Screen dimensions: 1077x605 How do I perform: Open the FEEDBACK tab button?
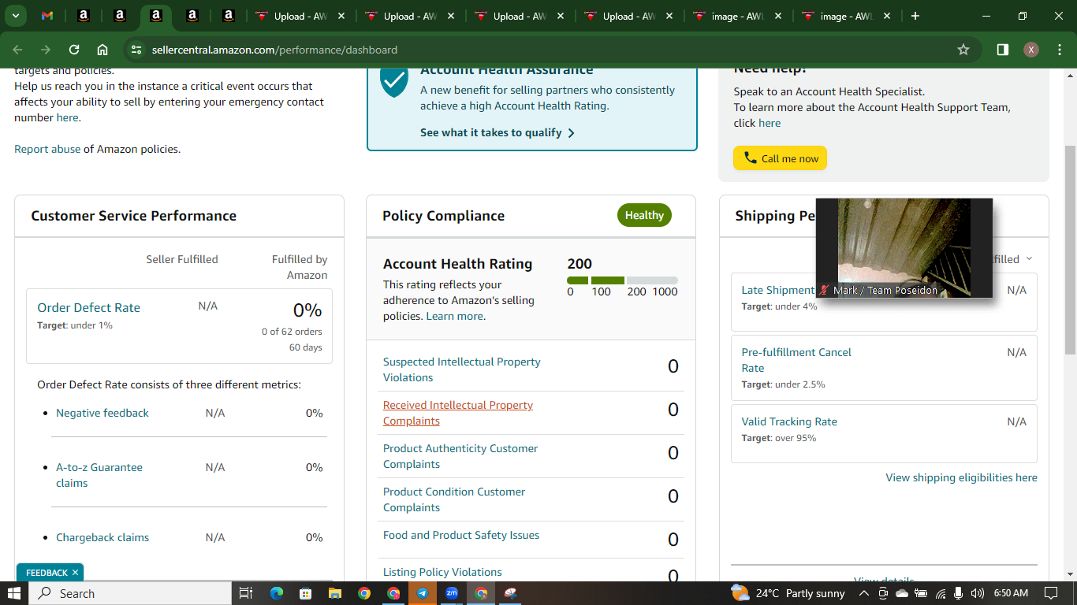point(47,573)
